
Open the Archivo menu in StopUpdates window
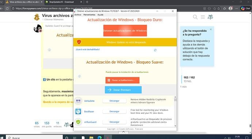(78, 15)
